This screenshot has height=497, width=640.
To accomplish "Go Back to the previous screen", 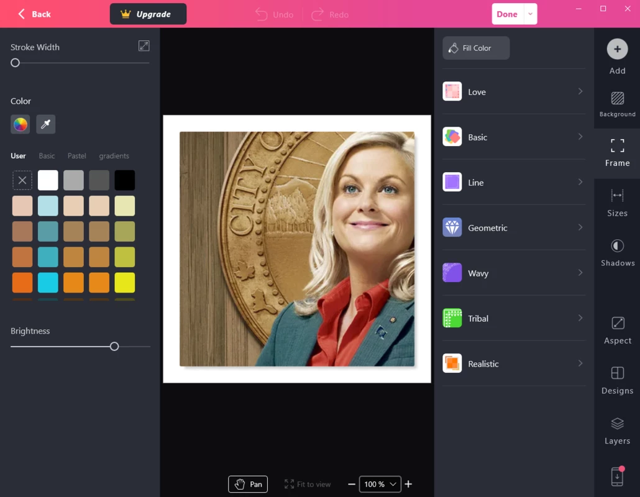I will (34, 14).
